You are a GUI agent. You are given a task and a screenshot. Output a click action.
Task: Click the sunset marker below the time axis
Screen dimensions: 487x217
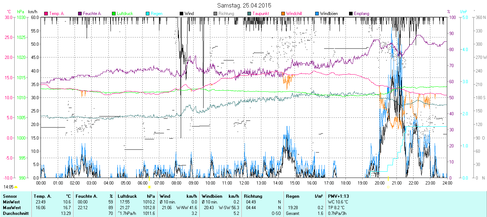388,186
